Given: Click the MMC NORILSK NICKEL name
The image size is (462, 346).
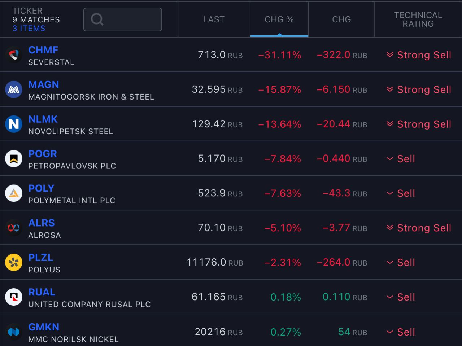Looking at the screenshot, I should 73,340.
